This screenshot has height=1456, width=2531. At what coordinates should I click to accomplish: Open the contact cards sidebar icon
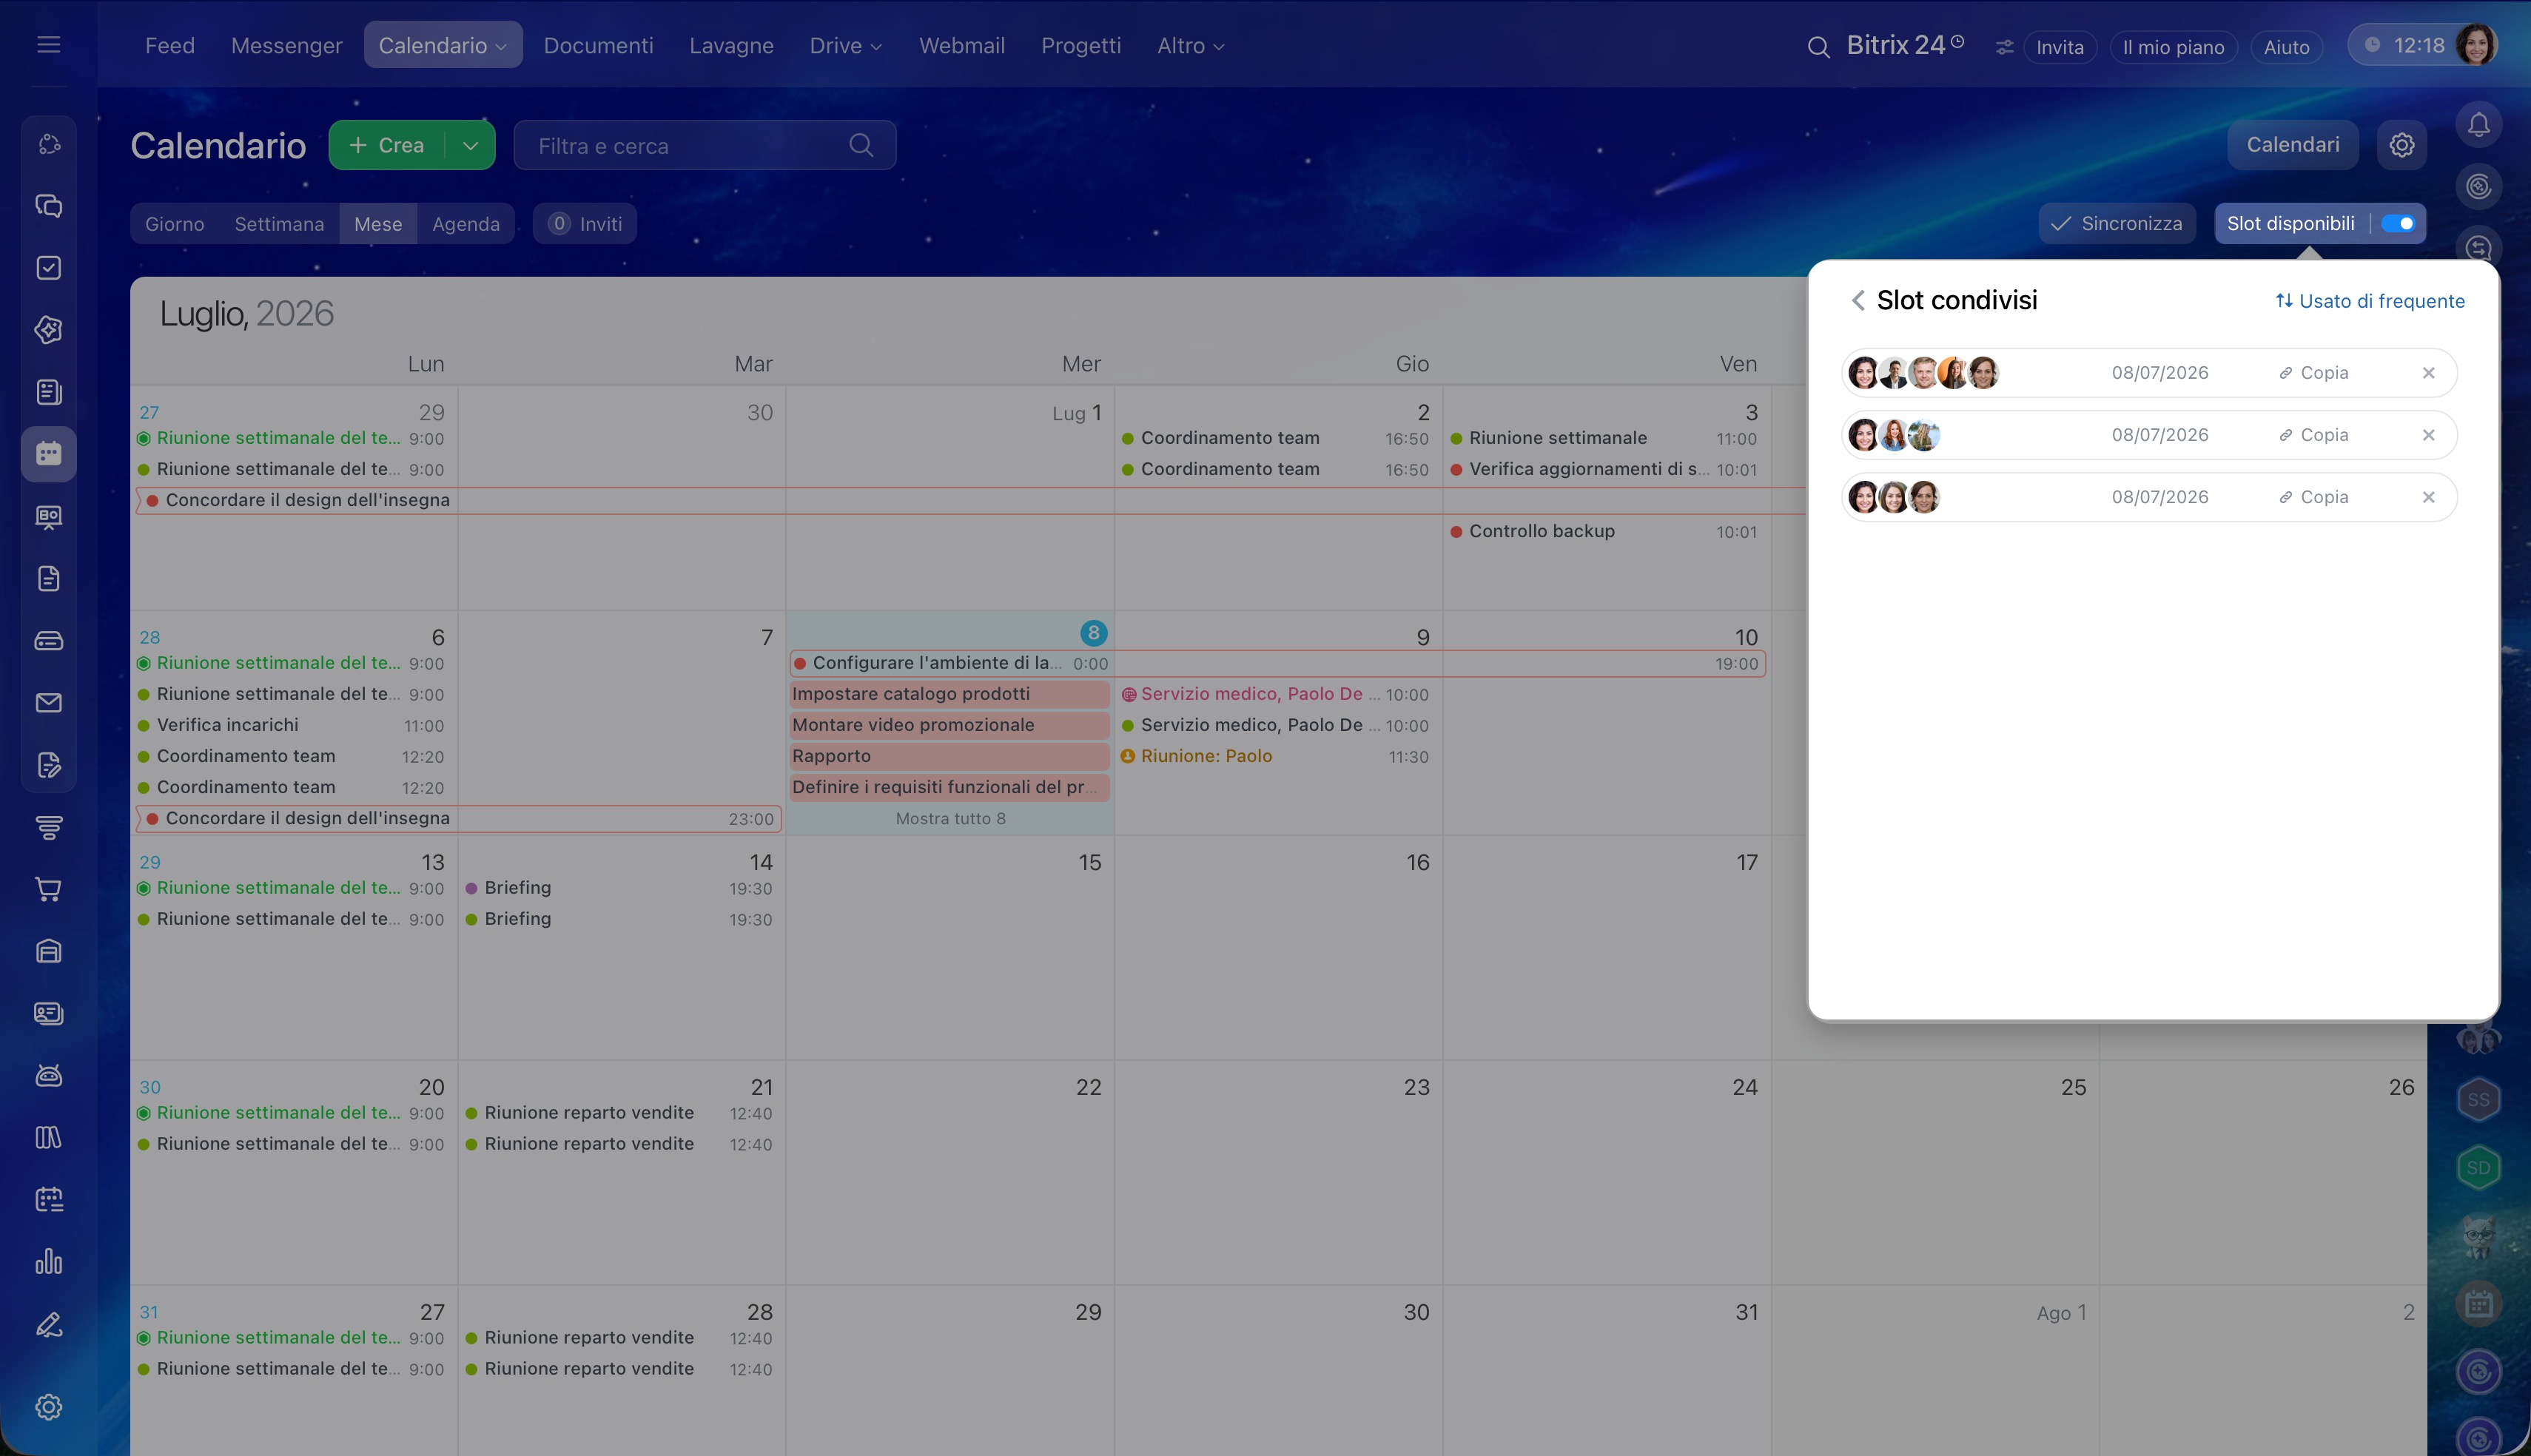coord(49,1013)
